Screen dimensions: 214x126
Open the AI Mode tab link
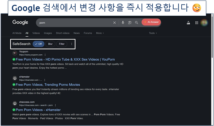(17, 33)
